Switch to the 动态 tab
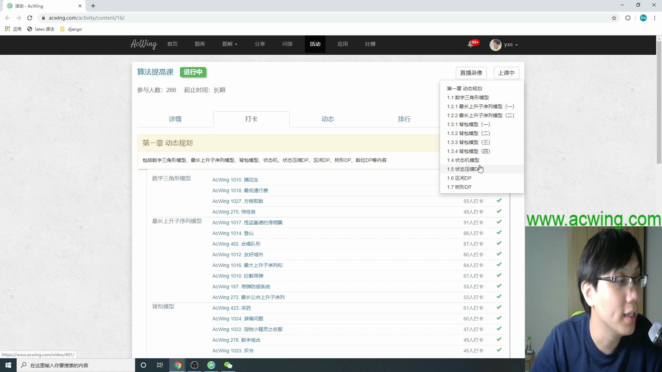The height and width of the screenshot is (372, 662). click(328, 119)
